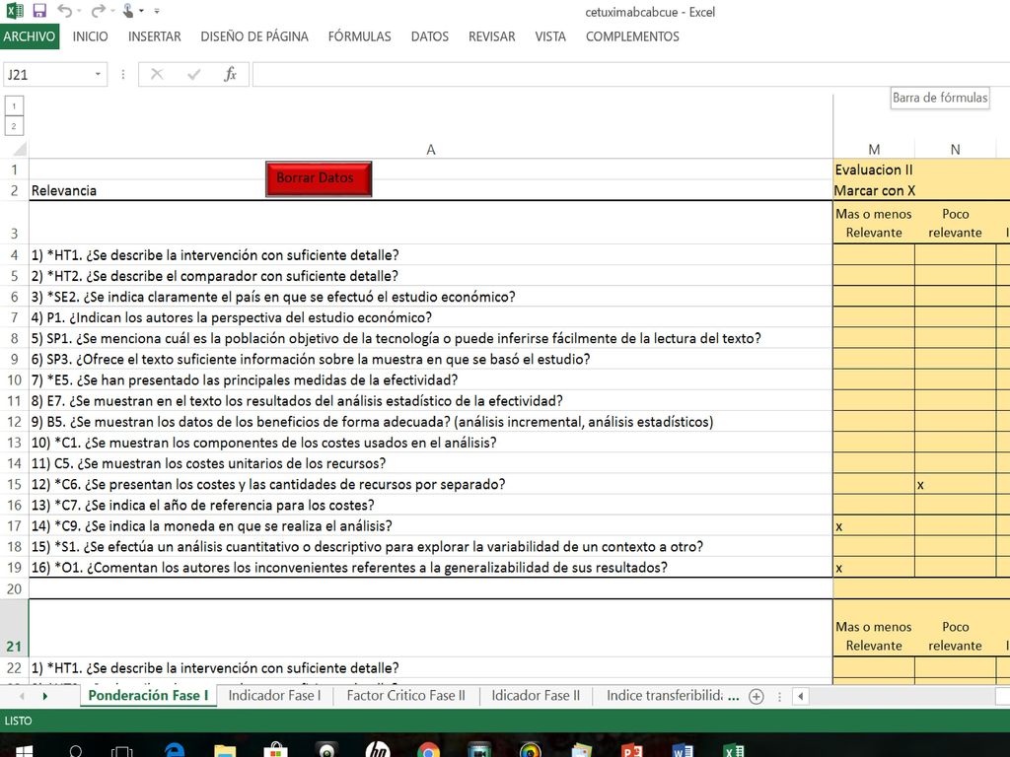
Task: Click the Select All corner triangle
Action: tap(20, 150)
